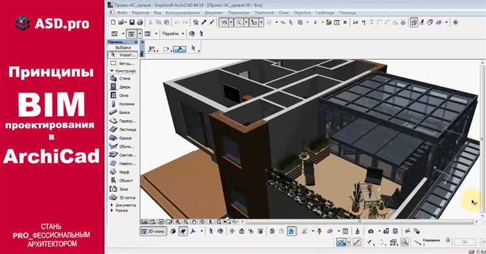Select the Дверь (Door) tool

point(122,87)
